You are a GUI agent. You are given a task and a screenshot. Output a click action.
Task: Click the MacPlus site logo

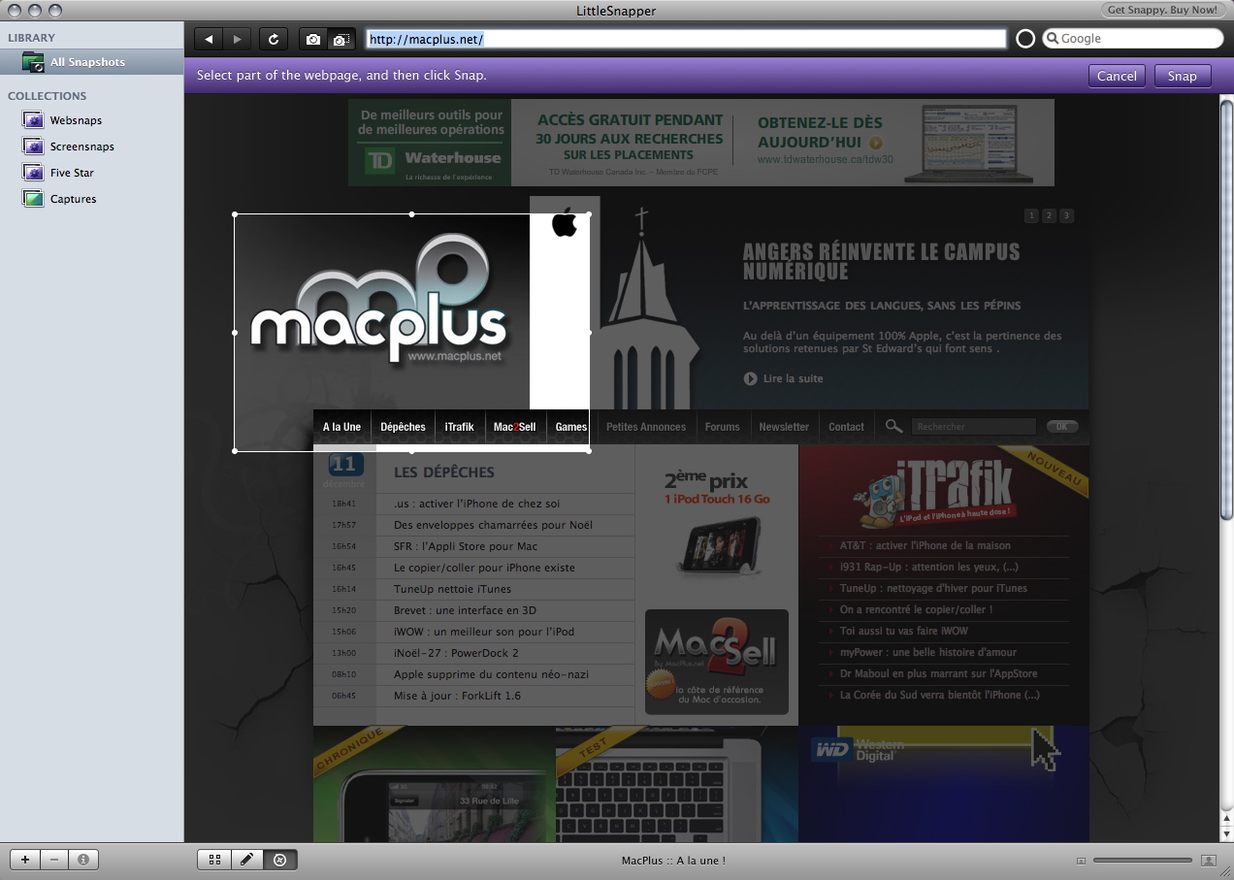click(379, 301)
